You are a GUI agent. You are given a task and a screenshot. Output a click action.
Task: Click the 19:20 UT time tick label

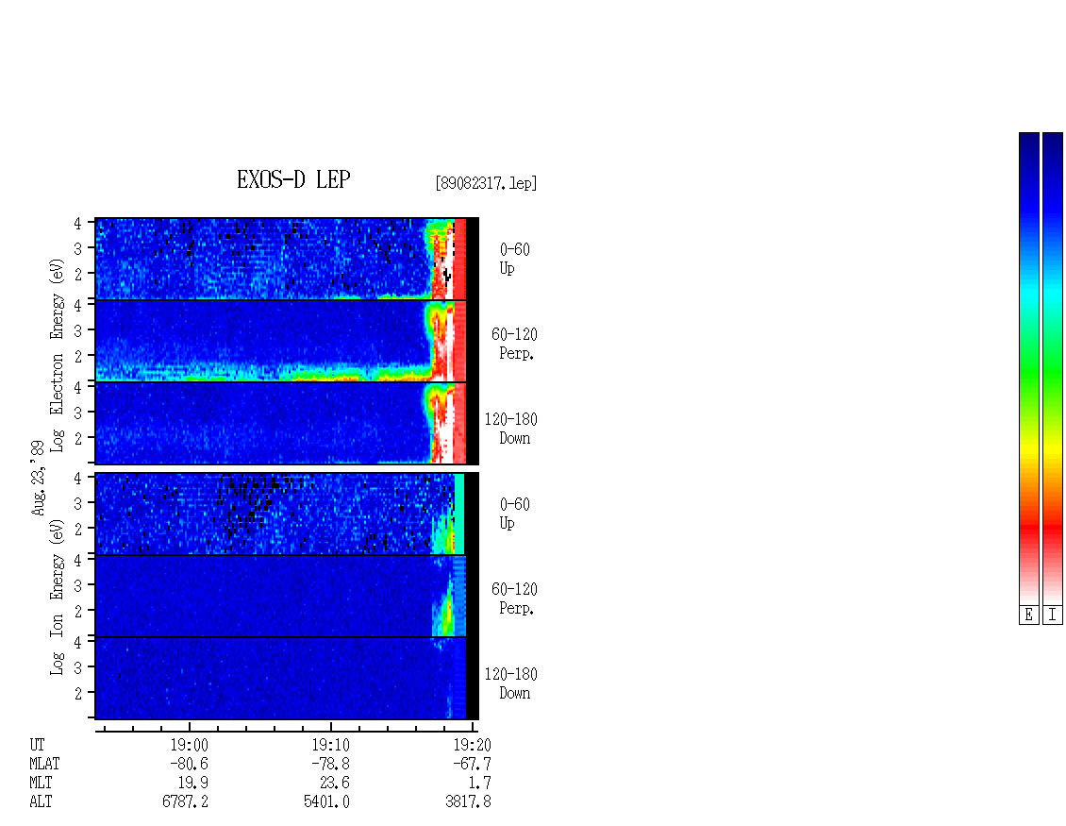tap(472, 745)
